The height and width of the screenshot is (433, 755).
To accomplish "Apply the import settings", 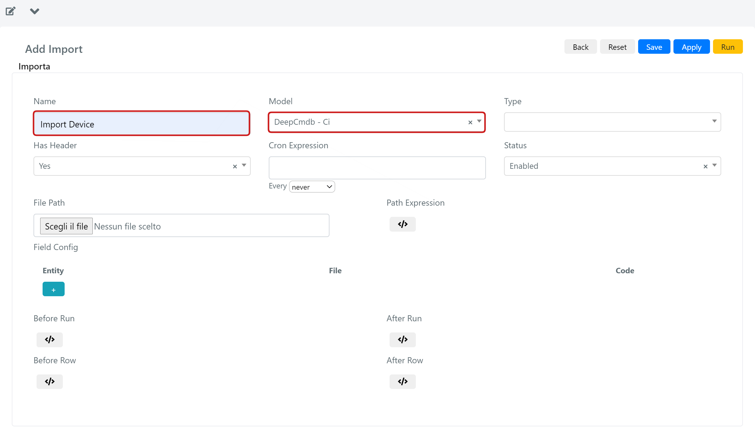I will point(692,47).
